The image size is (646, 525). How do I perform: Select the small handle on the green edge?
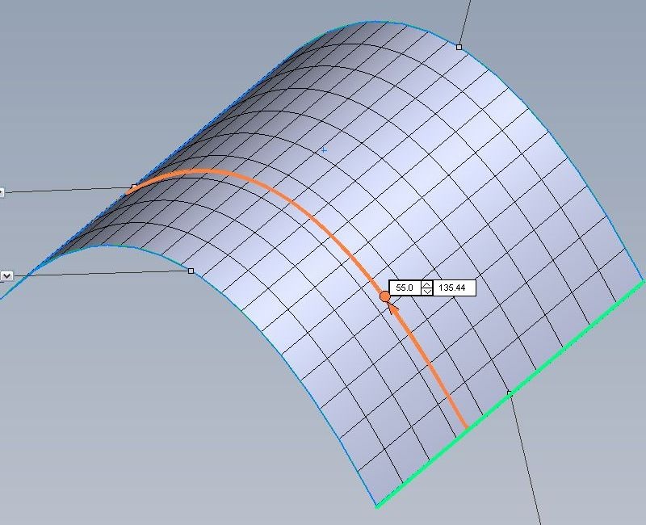tap(510, 393)
